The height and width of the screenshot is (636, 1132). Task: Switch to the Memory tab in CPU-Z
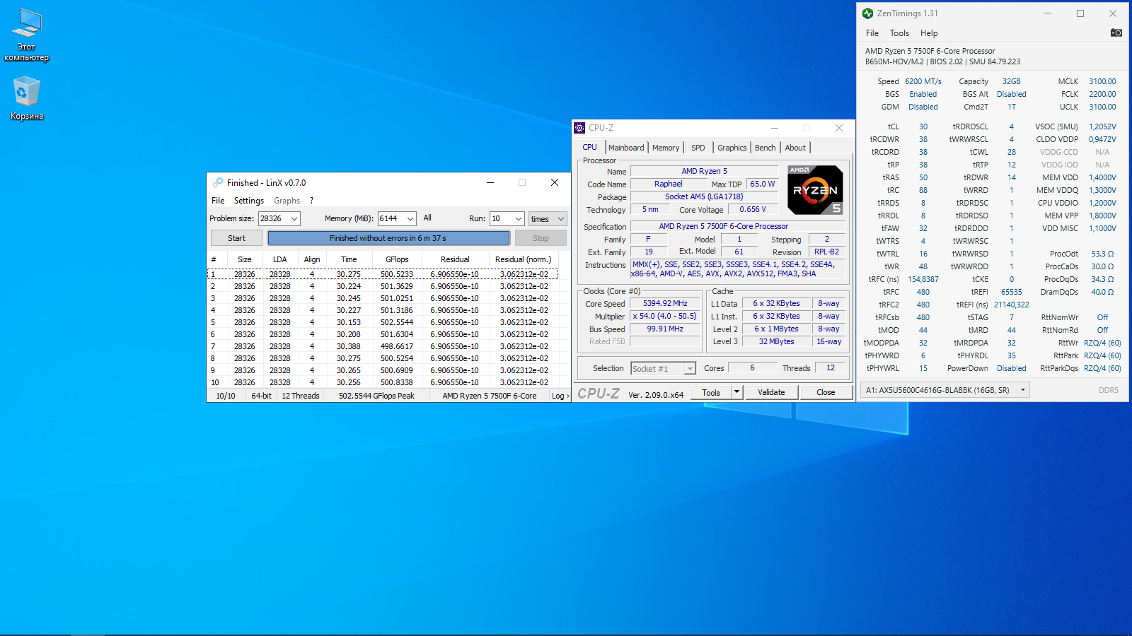point(666,148)
